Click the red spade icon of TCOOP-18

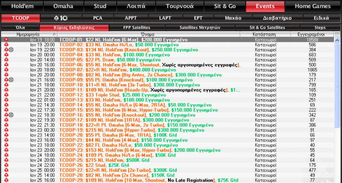coord(6,125)
